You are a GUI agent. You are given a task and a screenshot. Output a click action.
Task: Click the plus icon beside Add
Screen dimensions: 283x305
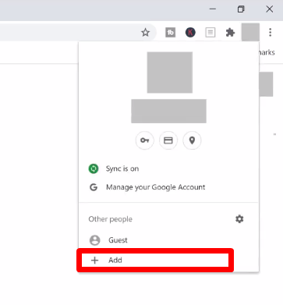coord(95,260)
